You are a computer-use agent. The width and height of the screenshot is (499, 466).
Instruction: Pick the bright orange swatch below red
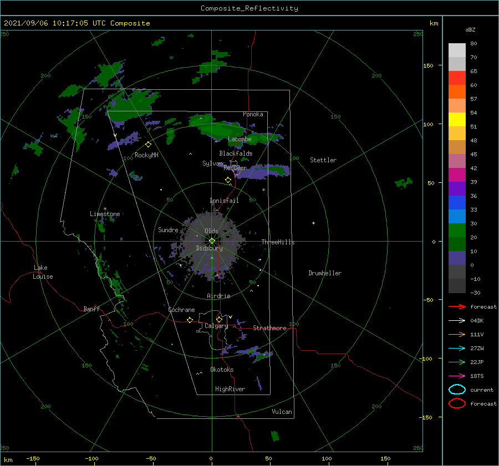(x=457, y=92)
